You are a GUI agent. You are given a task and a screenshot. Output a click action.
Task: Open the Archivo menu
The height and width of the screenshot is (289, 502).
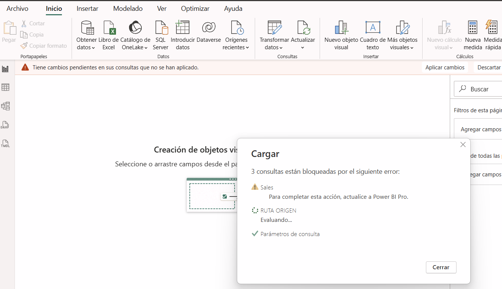click(x=17, y=9)
